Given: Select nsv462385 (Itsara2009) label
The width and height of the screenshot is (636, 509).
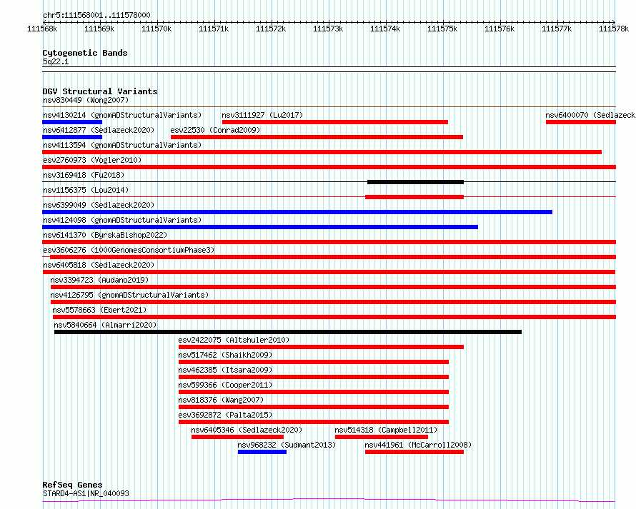Looking at the screenshot, I should (225, 370).
